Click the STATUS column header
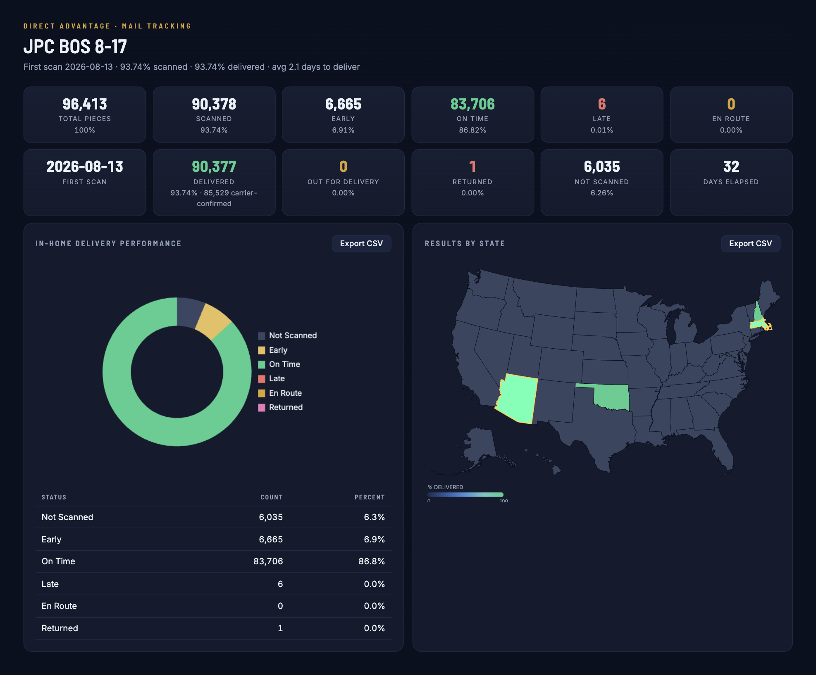The width and height of the screenshot is (816, 675). coord(54,497)
